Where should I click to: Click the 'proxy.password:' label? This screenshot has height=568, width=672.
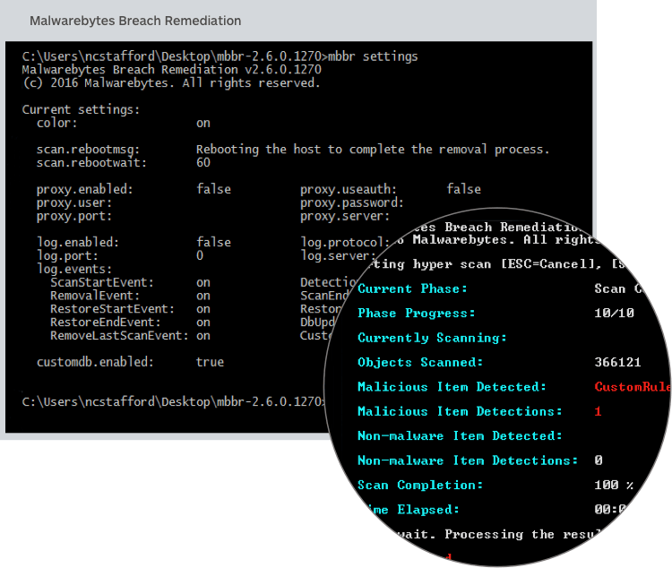[352, 202]
